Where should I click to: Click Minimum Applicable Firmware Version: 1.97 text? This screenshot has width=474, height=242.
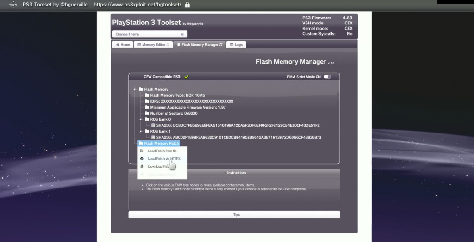(188, 108)
